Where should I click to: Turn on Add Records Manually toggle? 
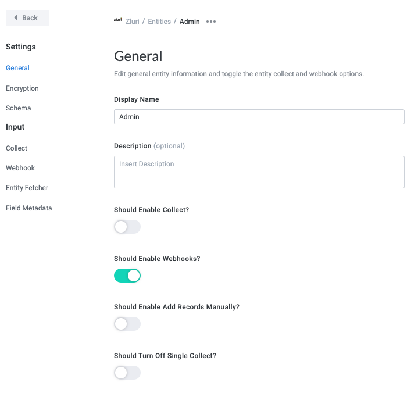(x=127, y=324)
